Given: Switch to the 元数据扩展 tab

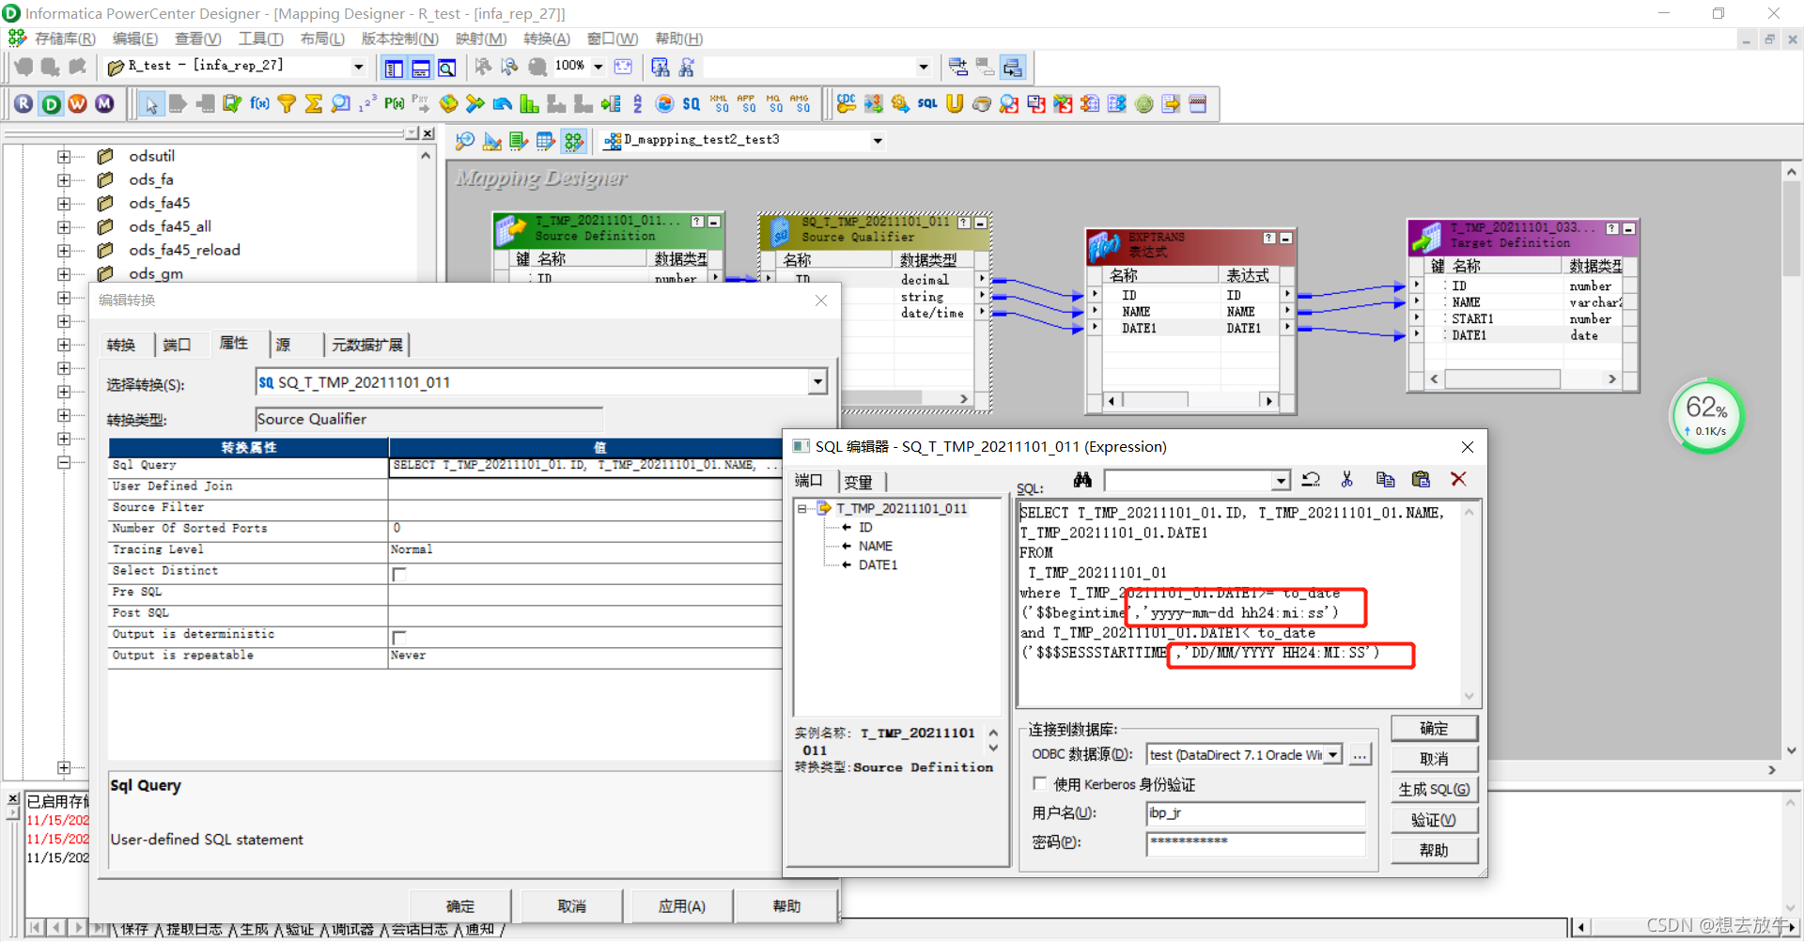Looking at the screenshot, I should [366, 345].
